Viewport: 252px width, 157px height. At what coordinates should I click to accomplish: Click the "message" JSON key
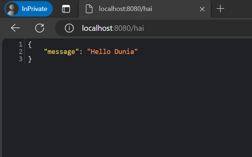pos(61,52)
